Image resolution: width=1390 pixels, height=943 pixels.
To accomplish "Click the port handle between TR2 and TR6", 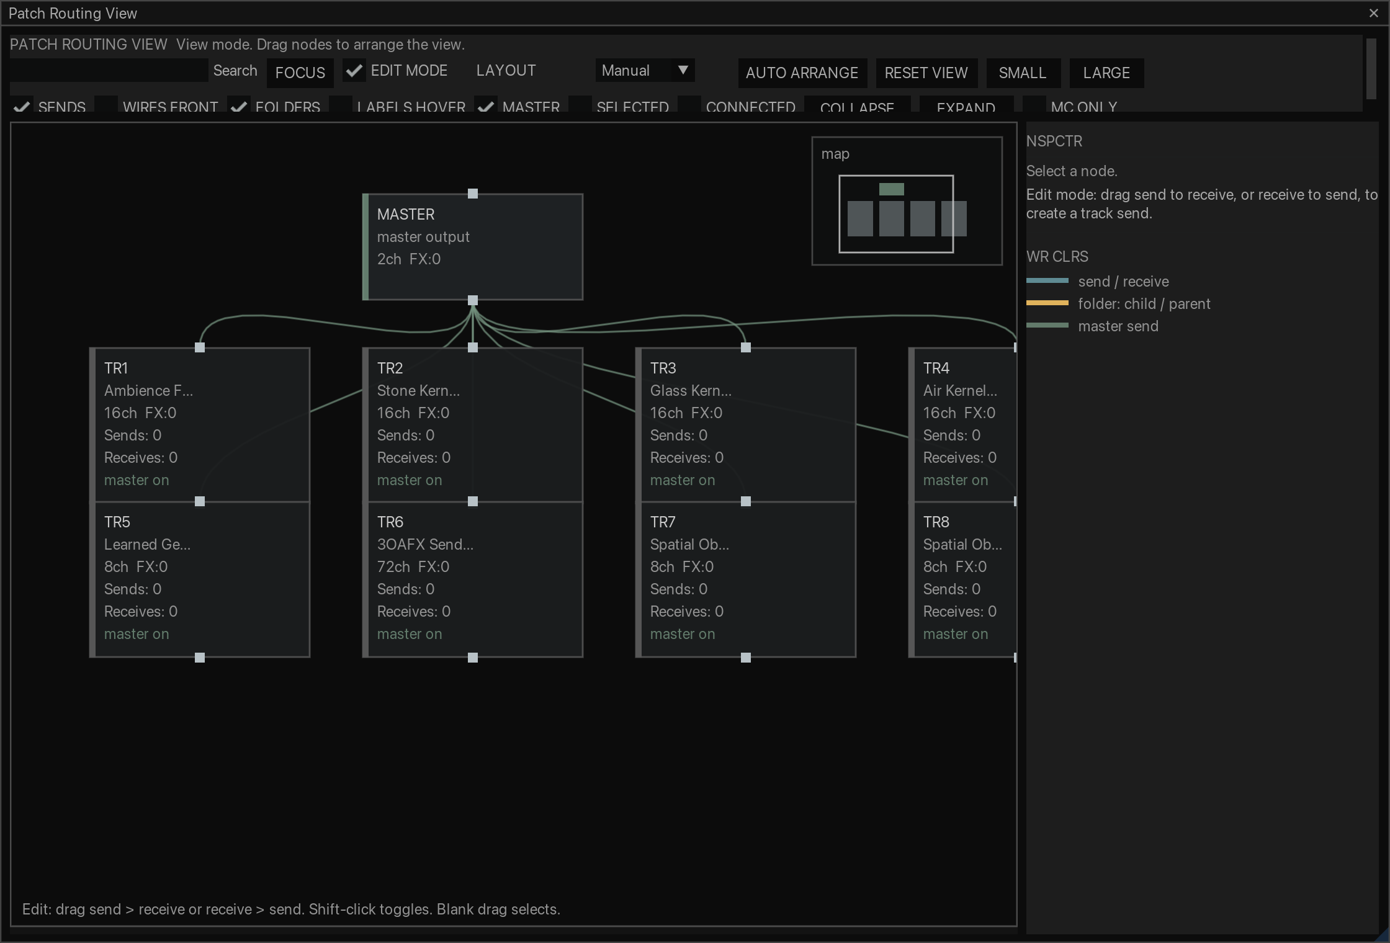I will click(473, 501).
